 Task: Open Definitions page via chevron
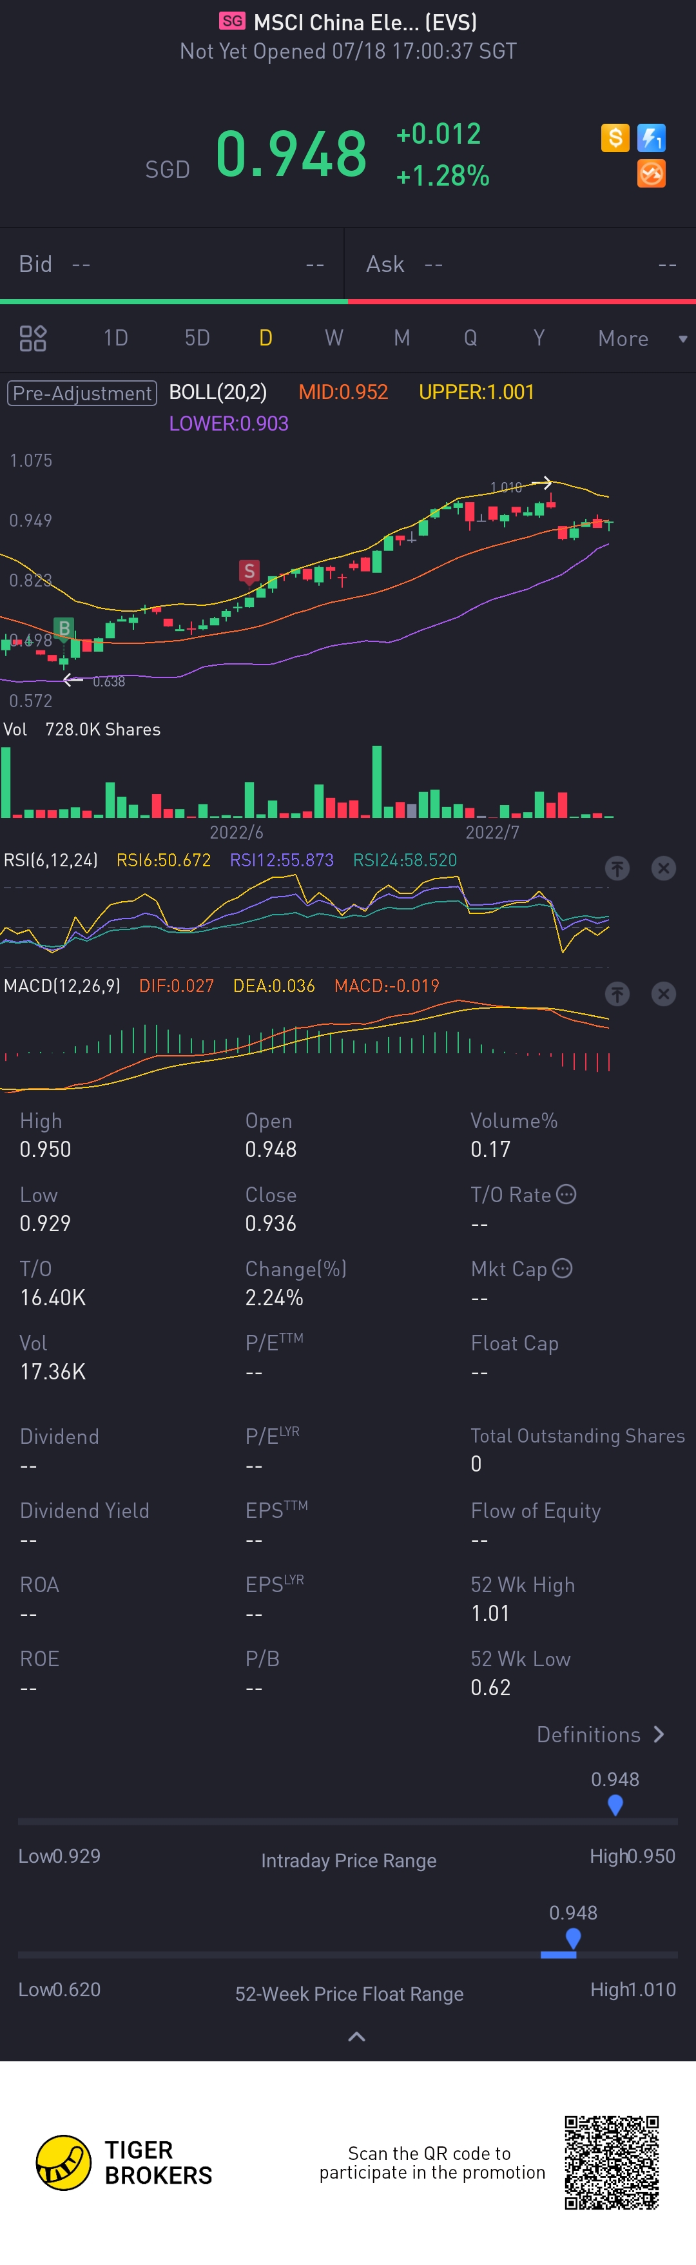coord(659,1734)
